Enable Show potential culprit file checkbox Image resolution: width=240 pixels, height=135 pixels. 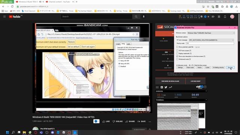[x=177, y=47]
